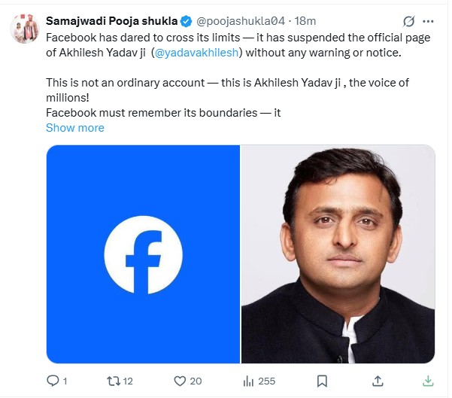The width and height of the screenshot is (452, 398).
Task: Click the 255 views count
Action: point(265,381)
